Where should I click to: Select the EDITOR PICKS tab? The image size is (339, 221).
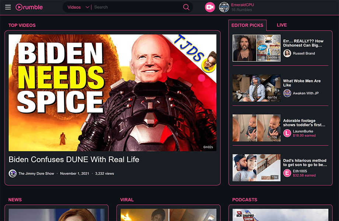tap(247, 25)
